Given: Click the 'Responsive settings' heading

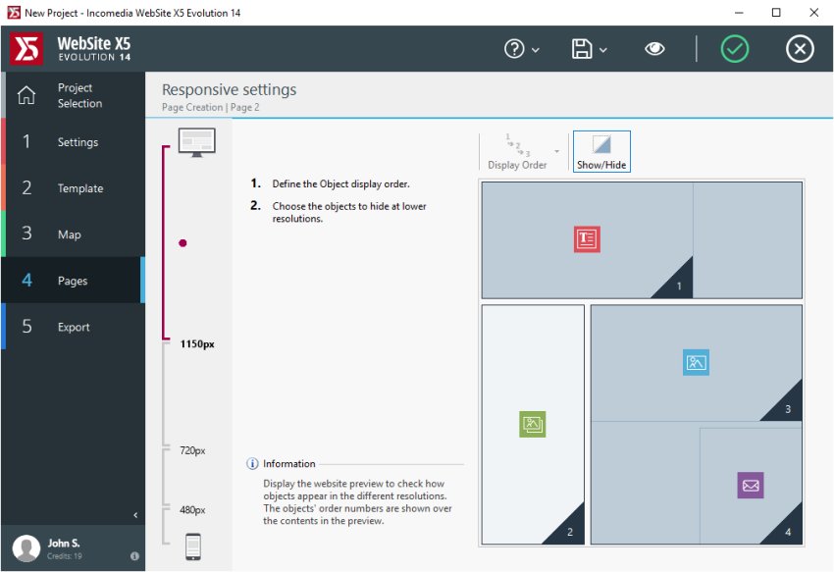Looking at the screenshot, I should 230,89.
